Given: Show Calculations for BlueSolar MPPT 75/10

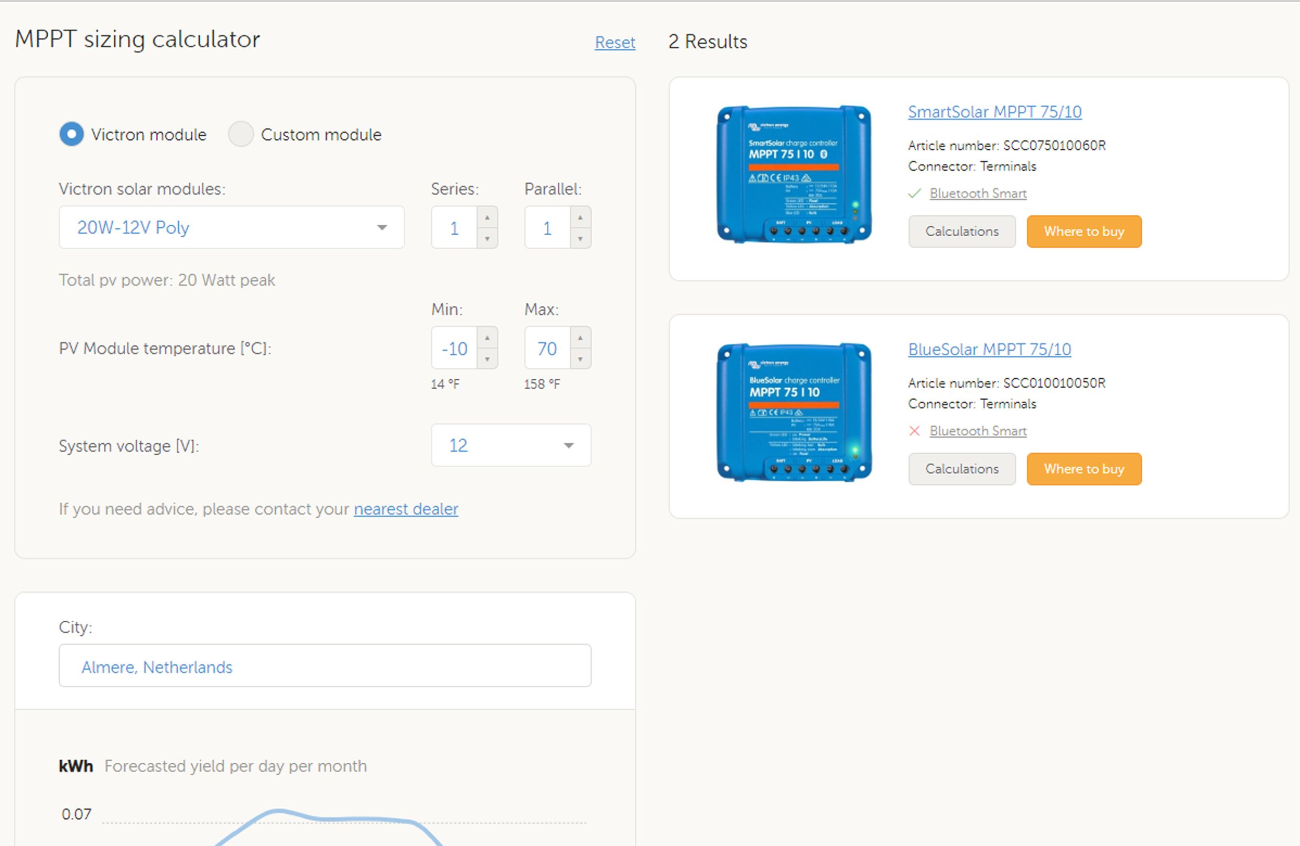Looking at the screenshot, I should click(x=962, y=469).
